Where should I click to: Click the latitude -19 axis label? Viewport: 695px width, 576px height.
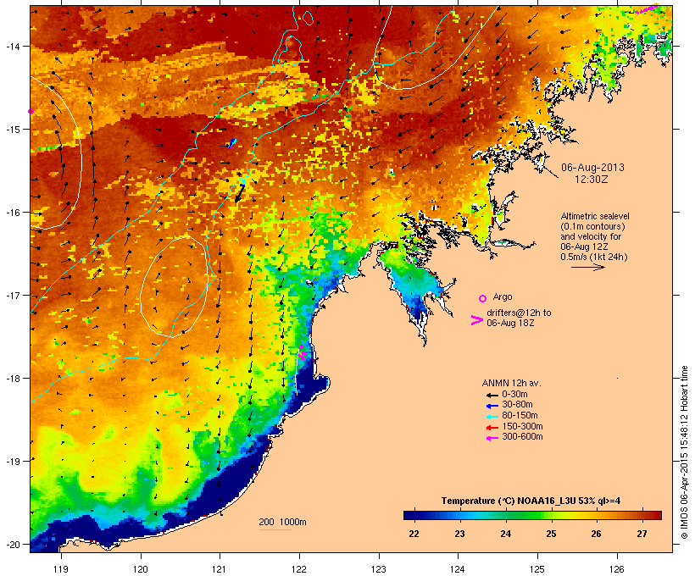point(12,461)
